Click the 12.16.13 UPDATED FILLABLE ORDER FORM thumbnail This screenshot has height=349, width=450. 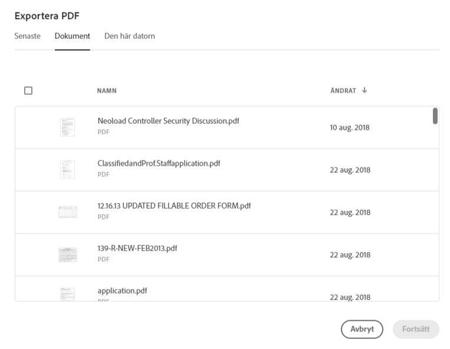click(x=68, y=212)
